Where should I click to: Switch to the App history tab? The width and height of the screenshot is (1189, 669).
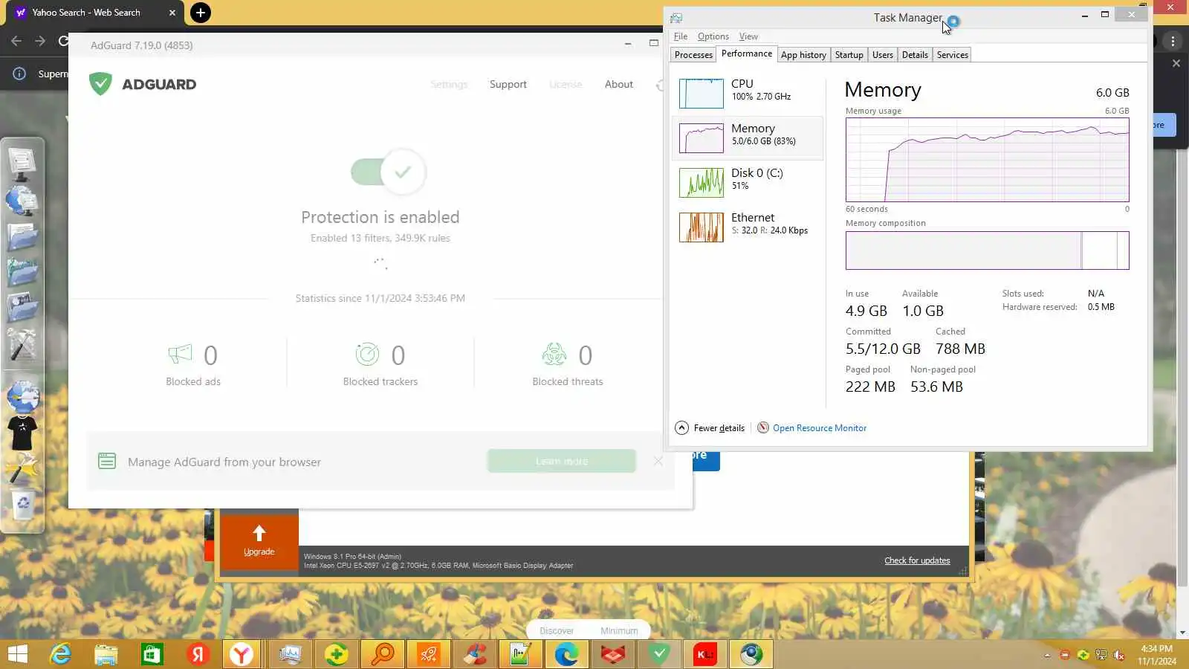coord(803,55)
